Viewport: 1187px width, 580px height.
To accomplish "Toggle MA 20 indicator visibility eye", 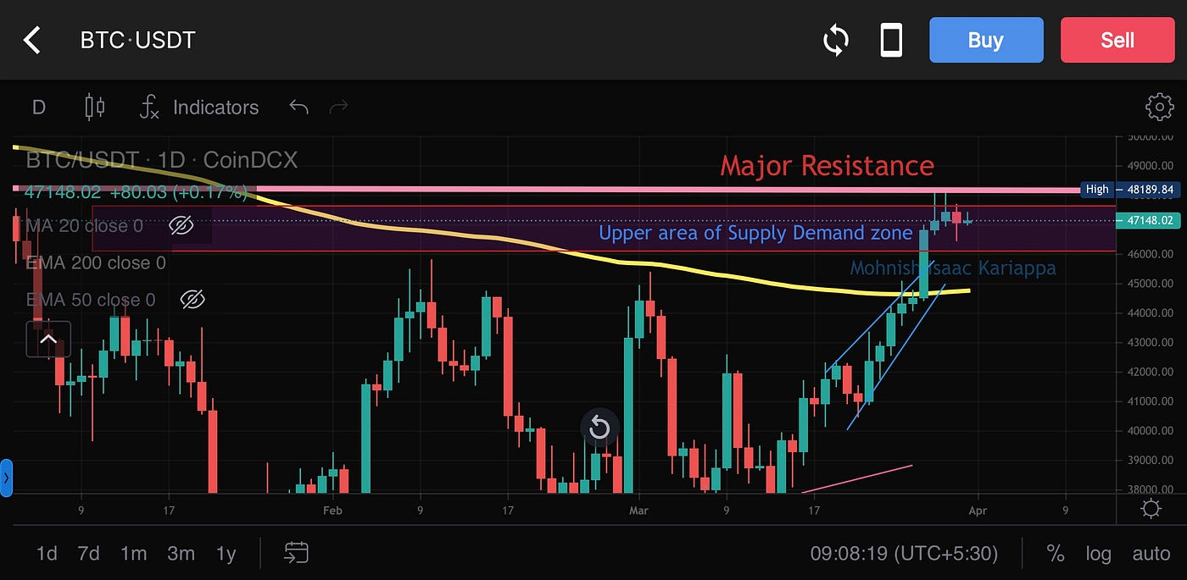I will click(x=181, y=225).
